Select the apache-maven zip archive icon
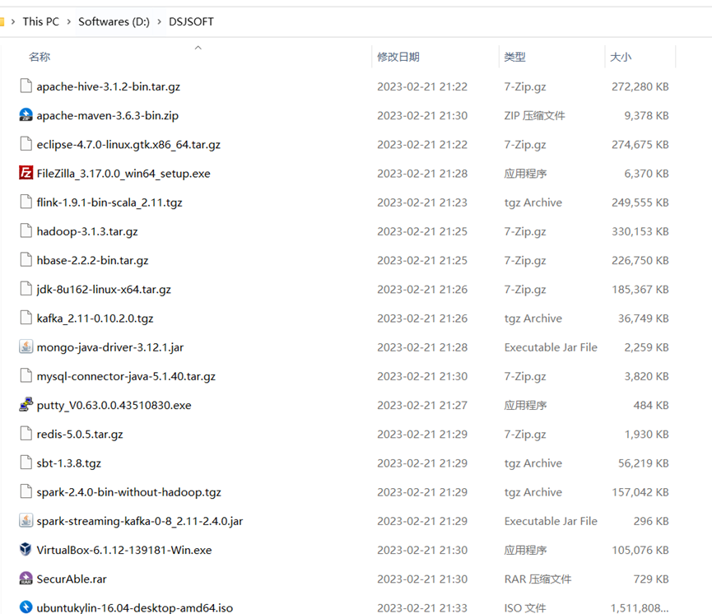This screenshot has height=614, width=712. 26,115
